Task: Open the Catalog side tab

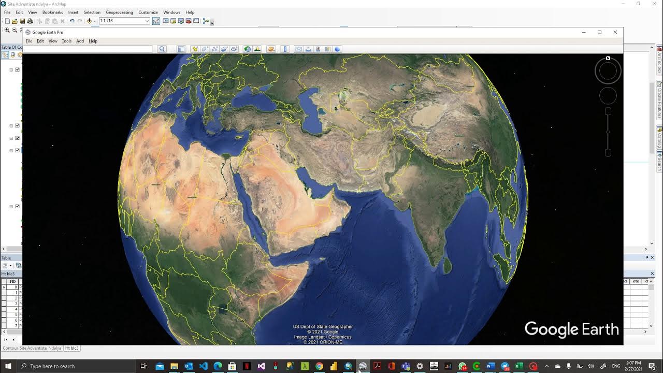Action: click(x=659, y=137)
